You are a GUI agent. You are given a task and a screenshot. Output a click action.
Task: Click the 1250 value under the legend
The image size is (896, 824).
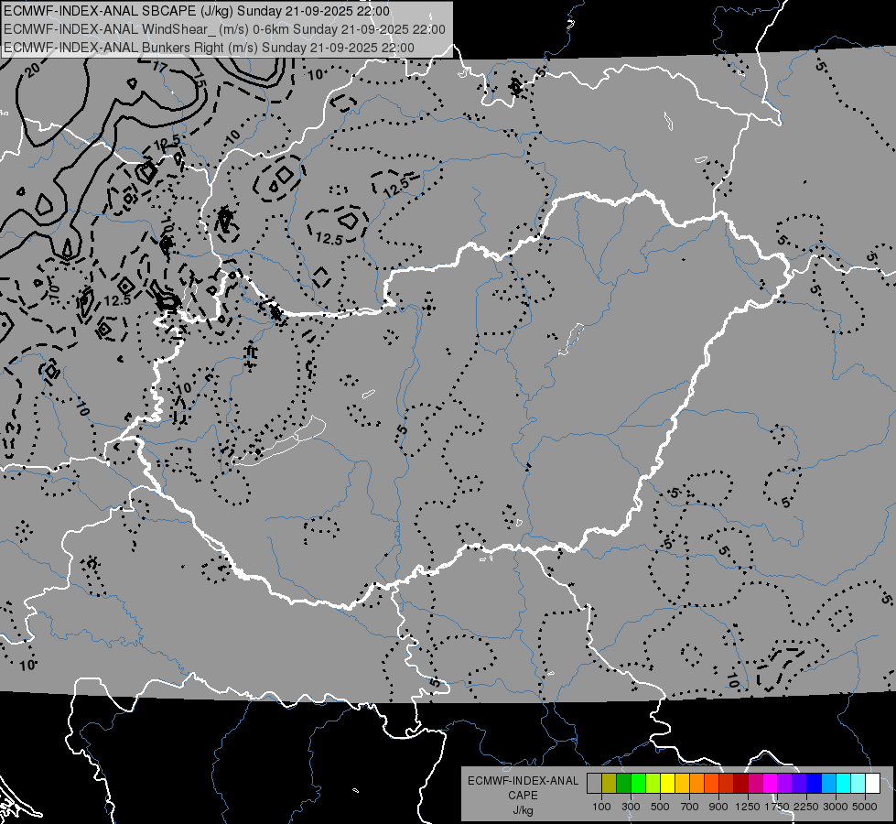(x=748, y=807)
